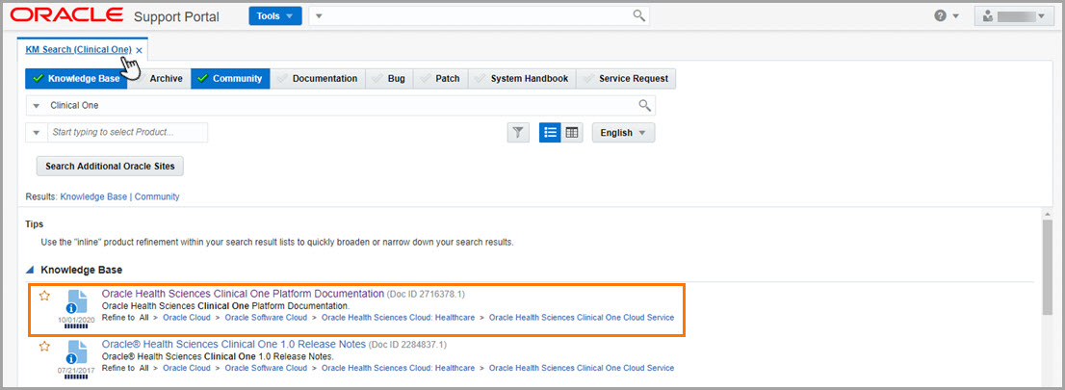Jump to Community results link

[x=157, y=196]
